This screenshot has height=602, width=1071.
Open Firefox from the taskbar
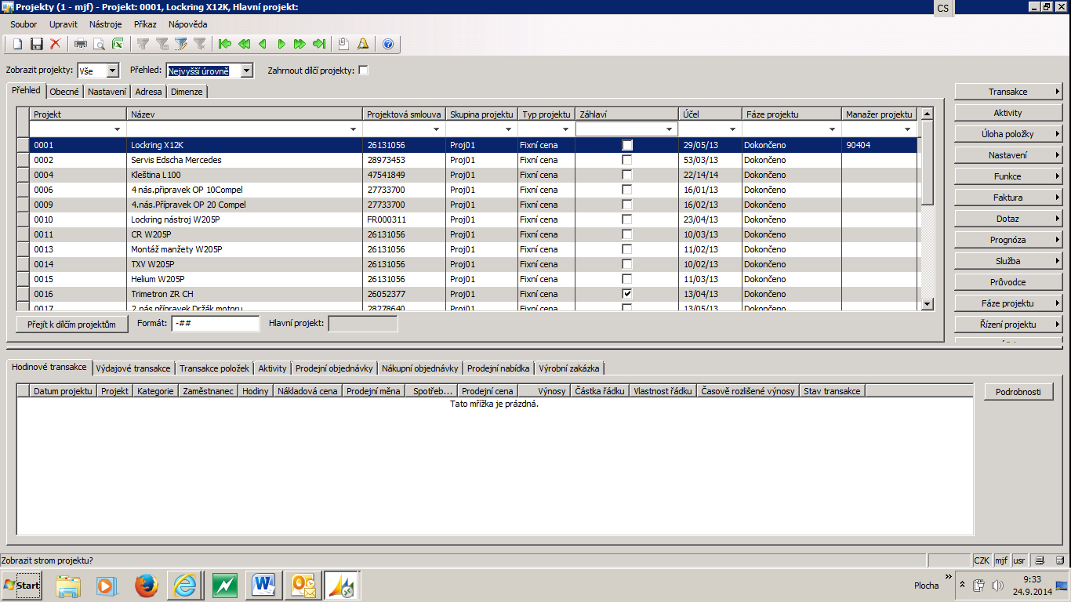146,586
